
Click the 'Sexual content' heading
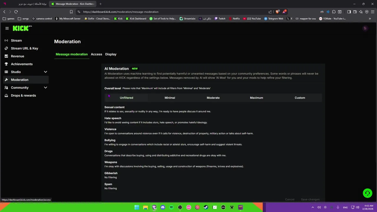click(114, 107)
